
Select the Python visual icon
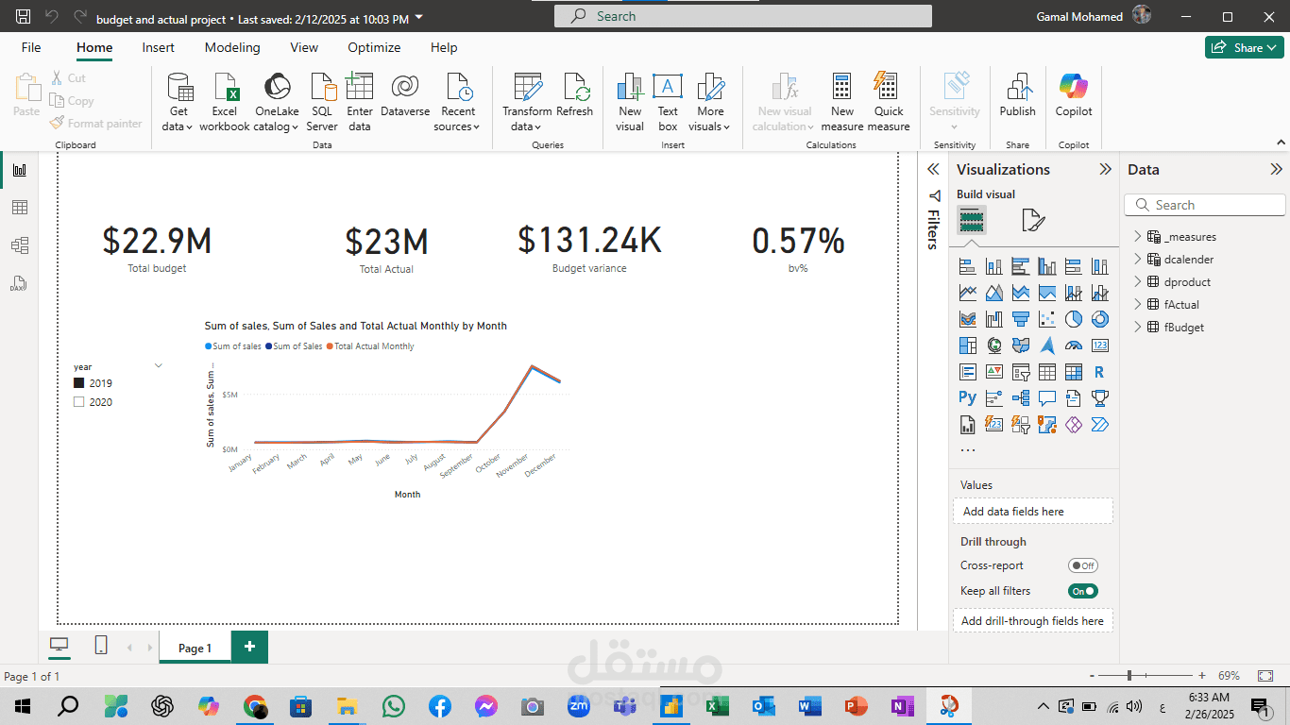[967, 398]
